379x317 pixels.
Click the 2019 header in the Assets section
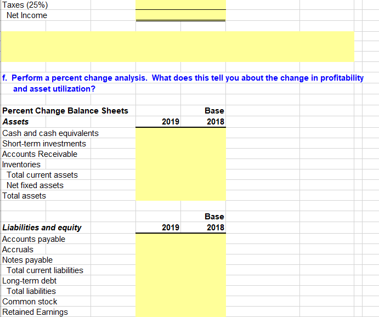(171, 122)
